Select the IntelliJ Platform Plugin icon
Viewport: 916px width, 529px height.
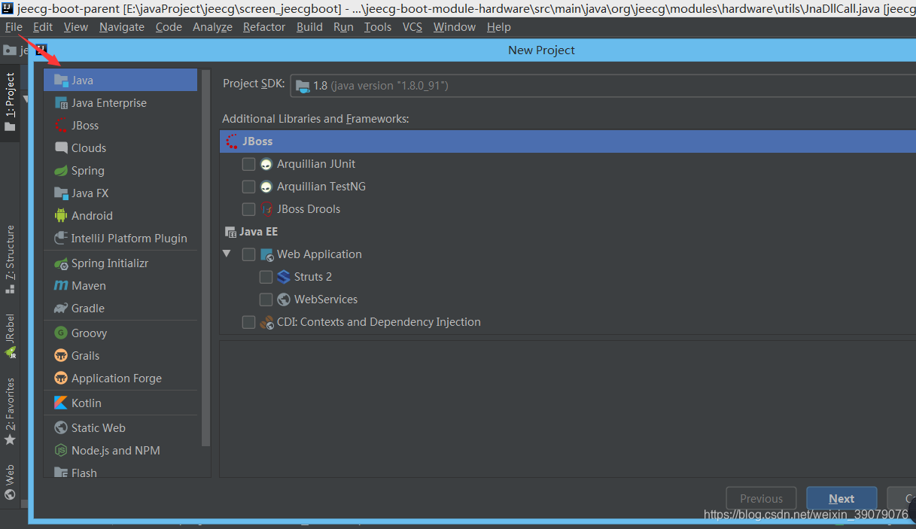(61, 239)
